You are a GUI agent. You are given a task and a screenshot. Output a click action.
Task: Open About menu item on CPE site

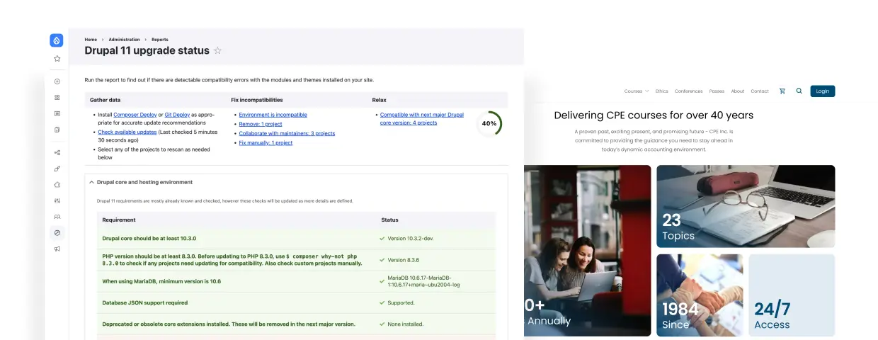click(737, 91)
